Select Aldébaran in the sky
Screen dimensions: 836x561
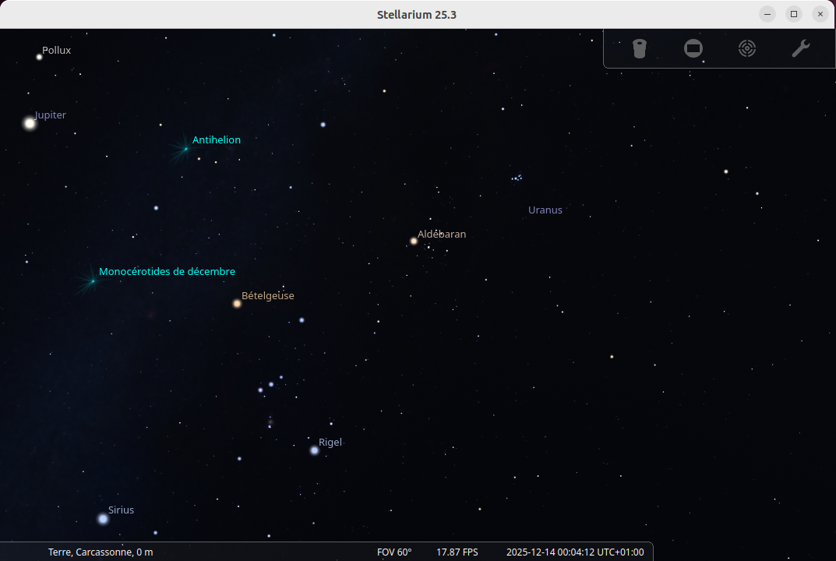pyautogui.click(x=414, y=242)
